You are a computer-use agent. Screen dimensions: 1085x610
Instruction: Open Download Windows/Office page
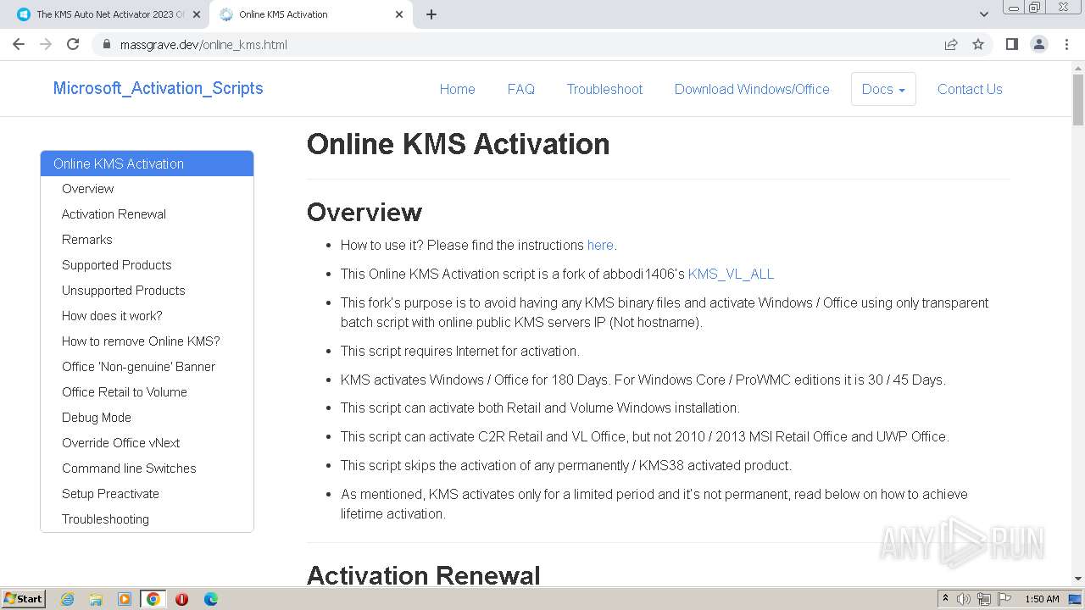[752, 89]
